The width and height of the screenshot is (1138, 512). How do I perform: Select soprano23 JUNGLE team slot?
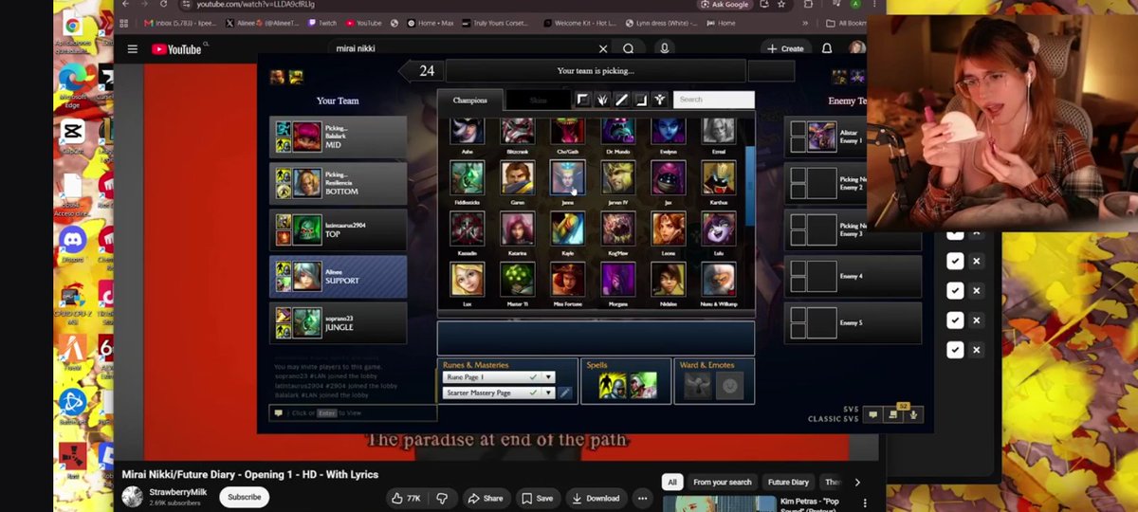[x=338, y=322]
